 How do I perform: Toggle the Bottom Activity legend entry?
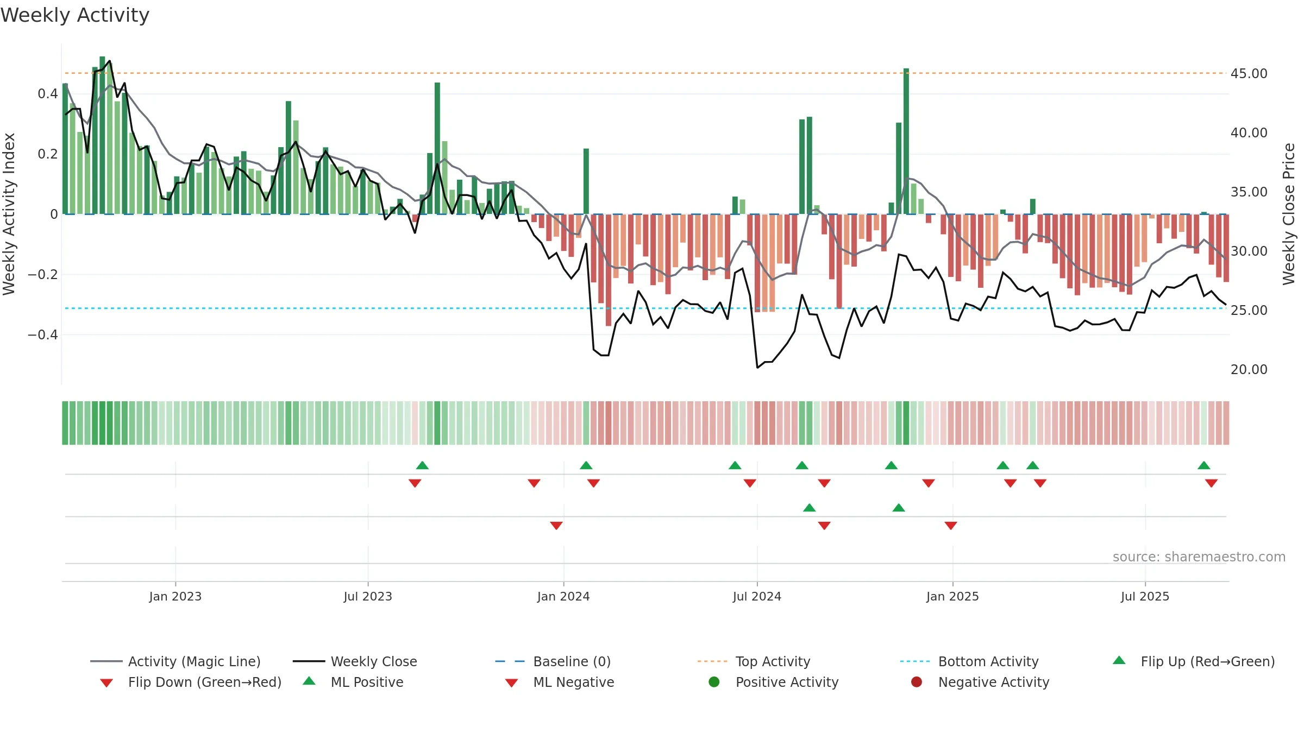point(969,661)
